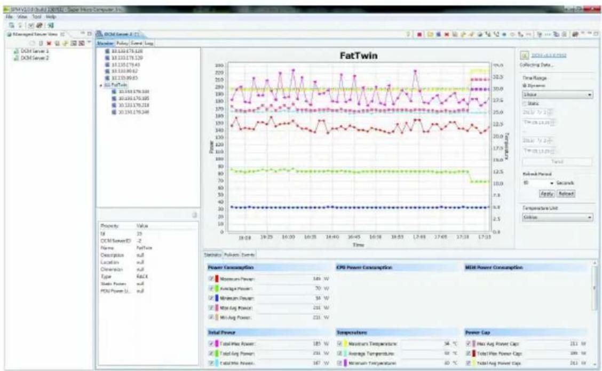Click the FatTwin value in the Name row

point(144,248)
